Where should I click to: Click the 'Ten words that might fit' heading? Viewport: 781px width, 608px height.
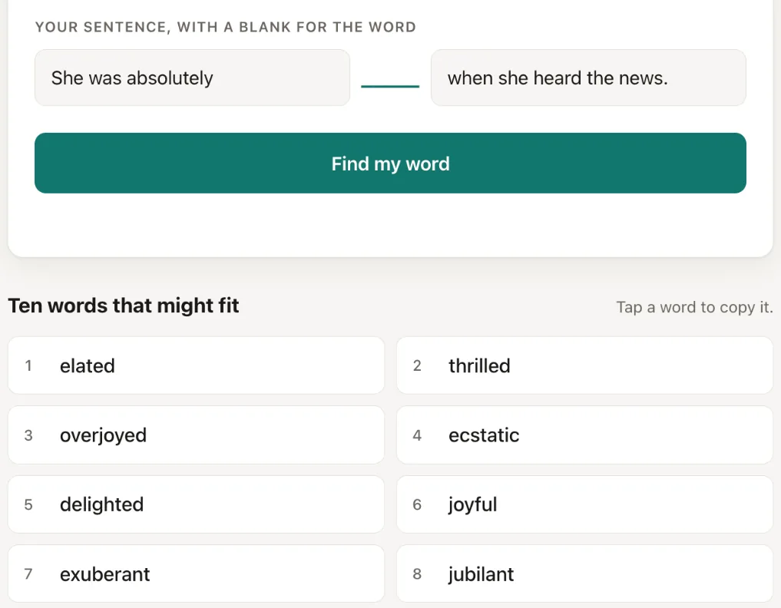[x=124, y=306]
